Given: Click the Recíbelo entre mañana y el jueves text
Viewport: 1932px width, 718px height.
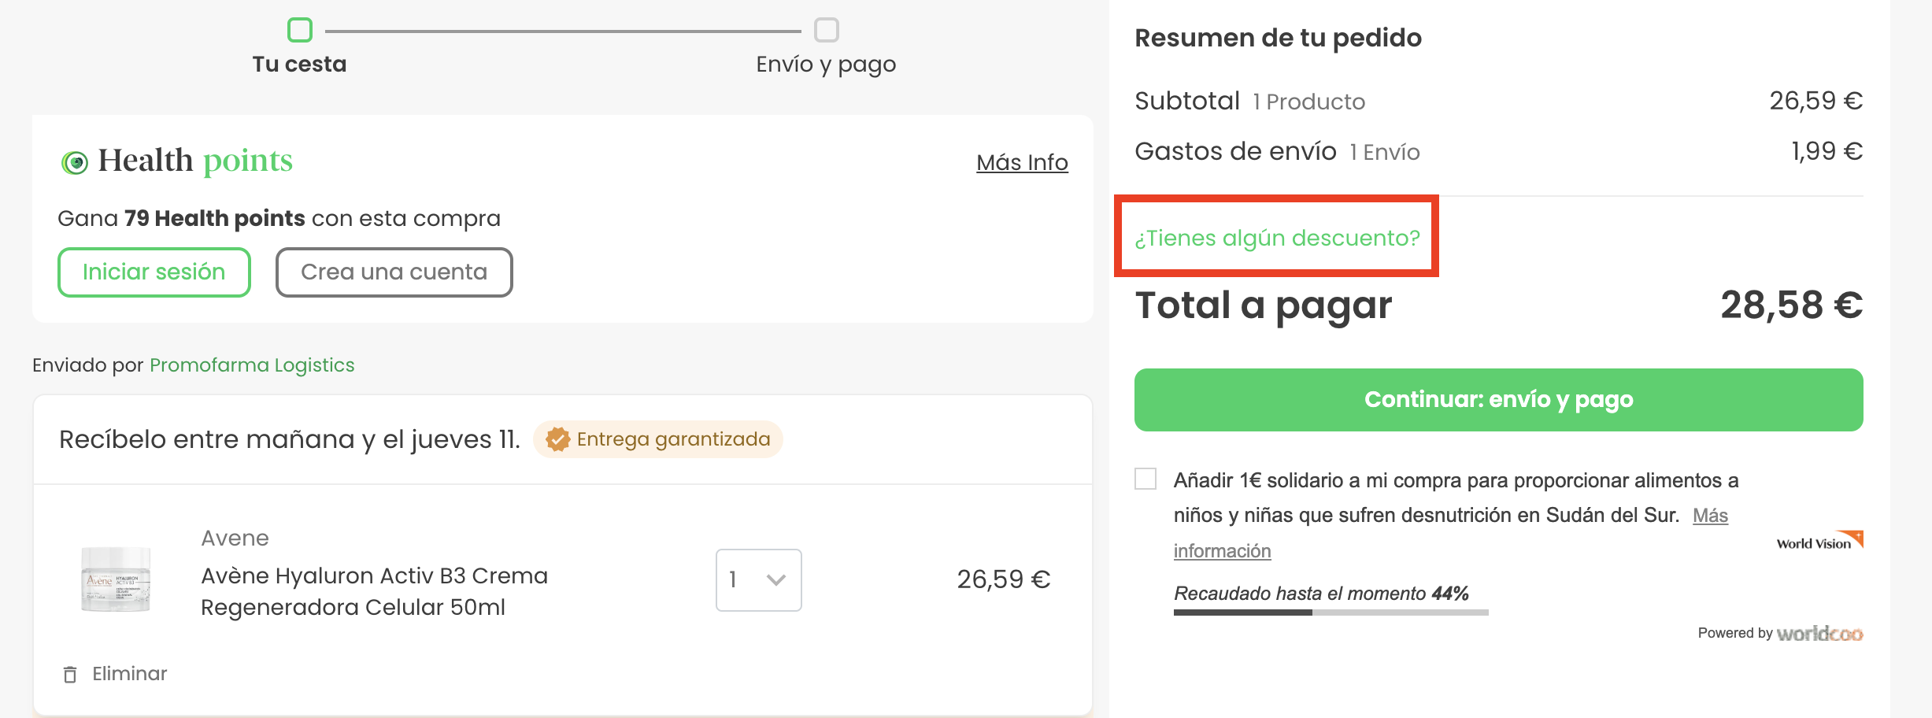Looking at the screenshot, I should pos(290,439).
